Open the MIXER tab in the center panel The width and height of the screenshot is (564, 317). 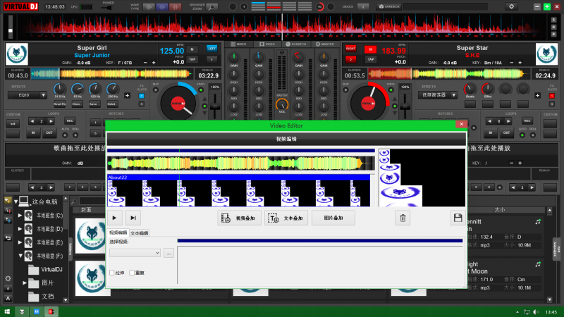tap(239, 44)
